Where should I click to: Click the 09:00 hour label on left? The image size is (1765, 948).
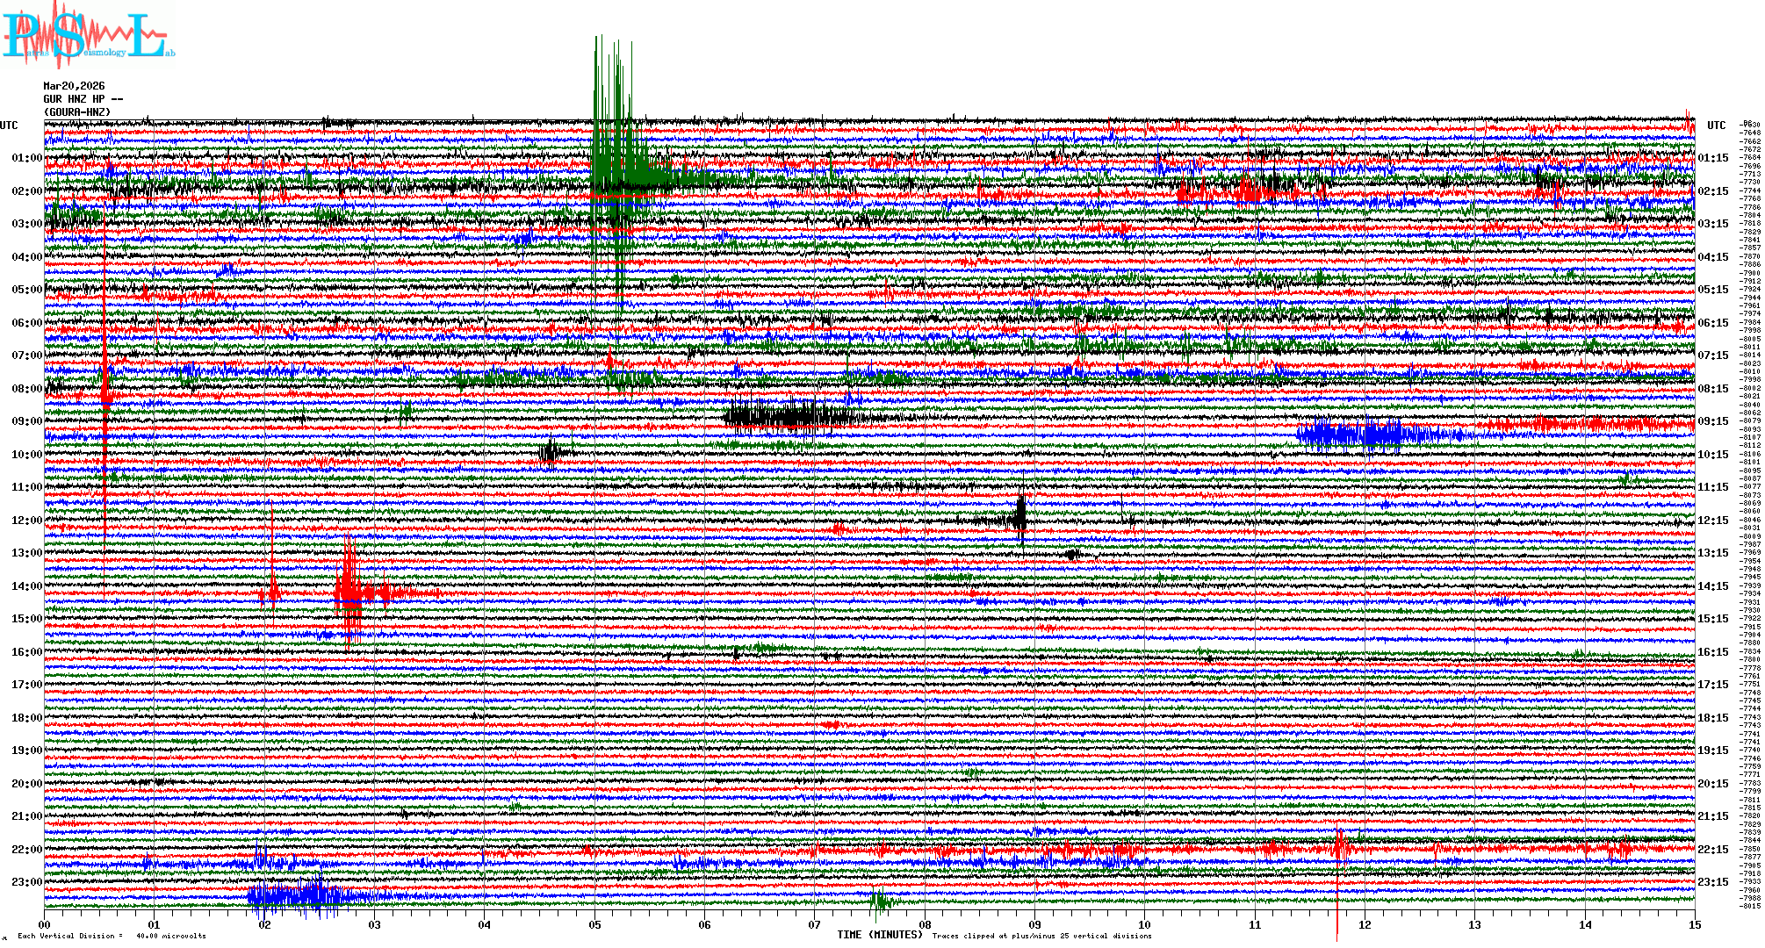click(x=26, y=421)
